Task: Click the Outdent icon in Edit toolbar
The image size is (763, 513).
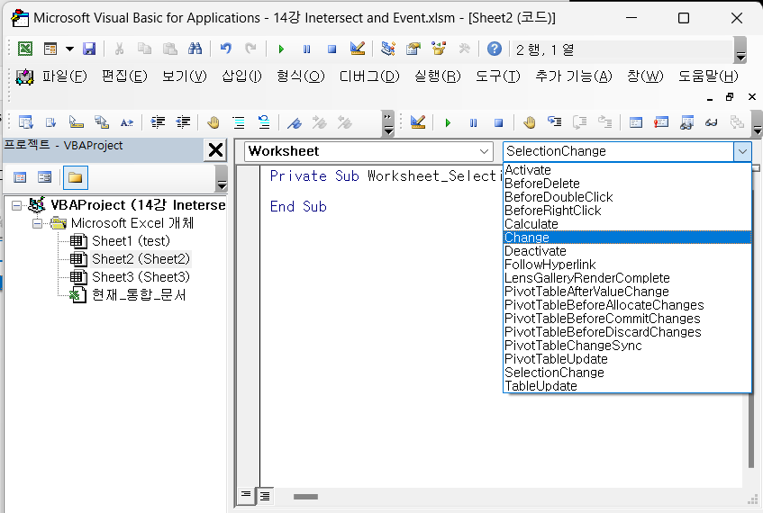Action: tap(183, 122)
